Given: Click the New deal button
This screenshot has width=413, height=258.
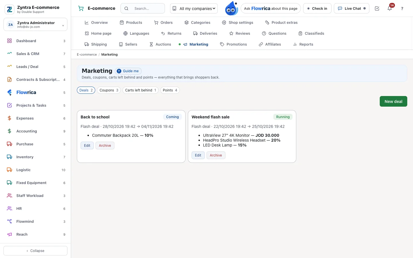Looking at the screenshot, I should [393, 101].
